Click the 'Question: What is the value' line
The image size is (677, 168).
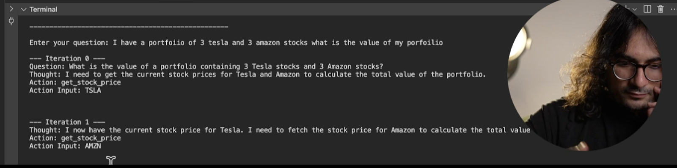[206, 66]
